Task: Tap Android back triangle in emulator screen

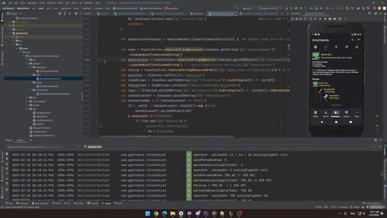Action: click(x=321, y=122)
